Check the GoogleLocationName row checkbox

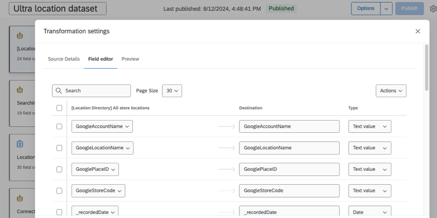(x=59, y=148)
